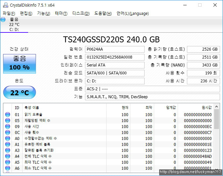Open the 디스크(D) menu
223x176 pixels.
pyautogui.click(x=81, y=14)
